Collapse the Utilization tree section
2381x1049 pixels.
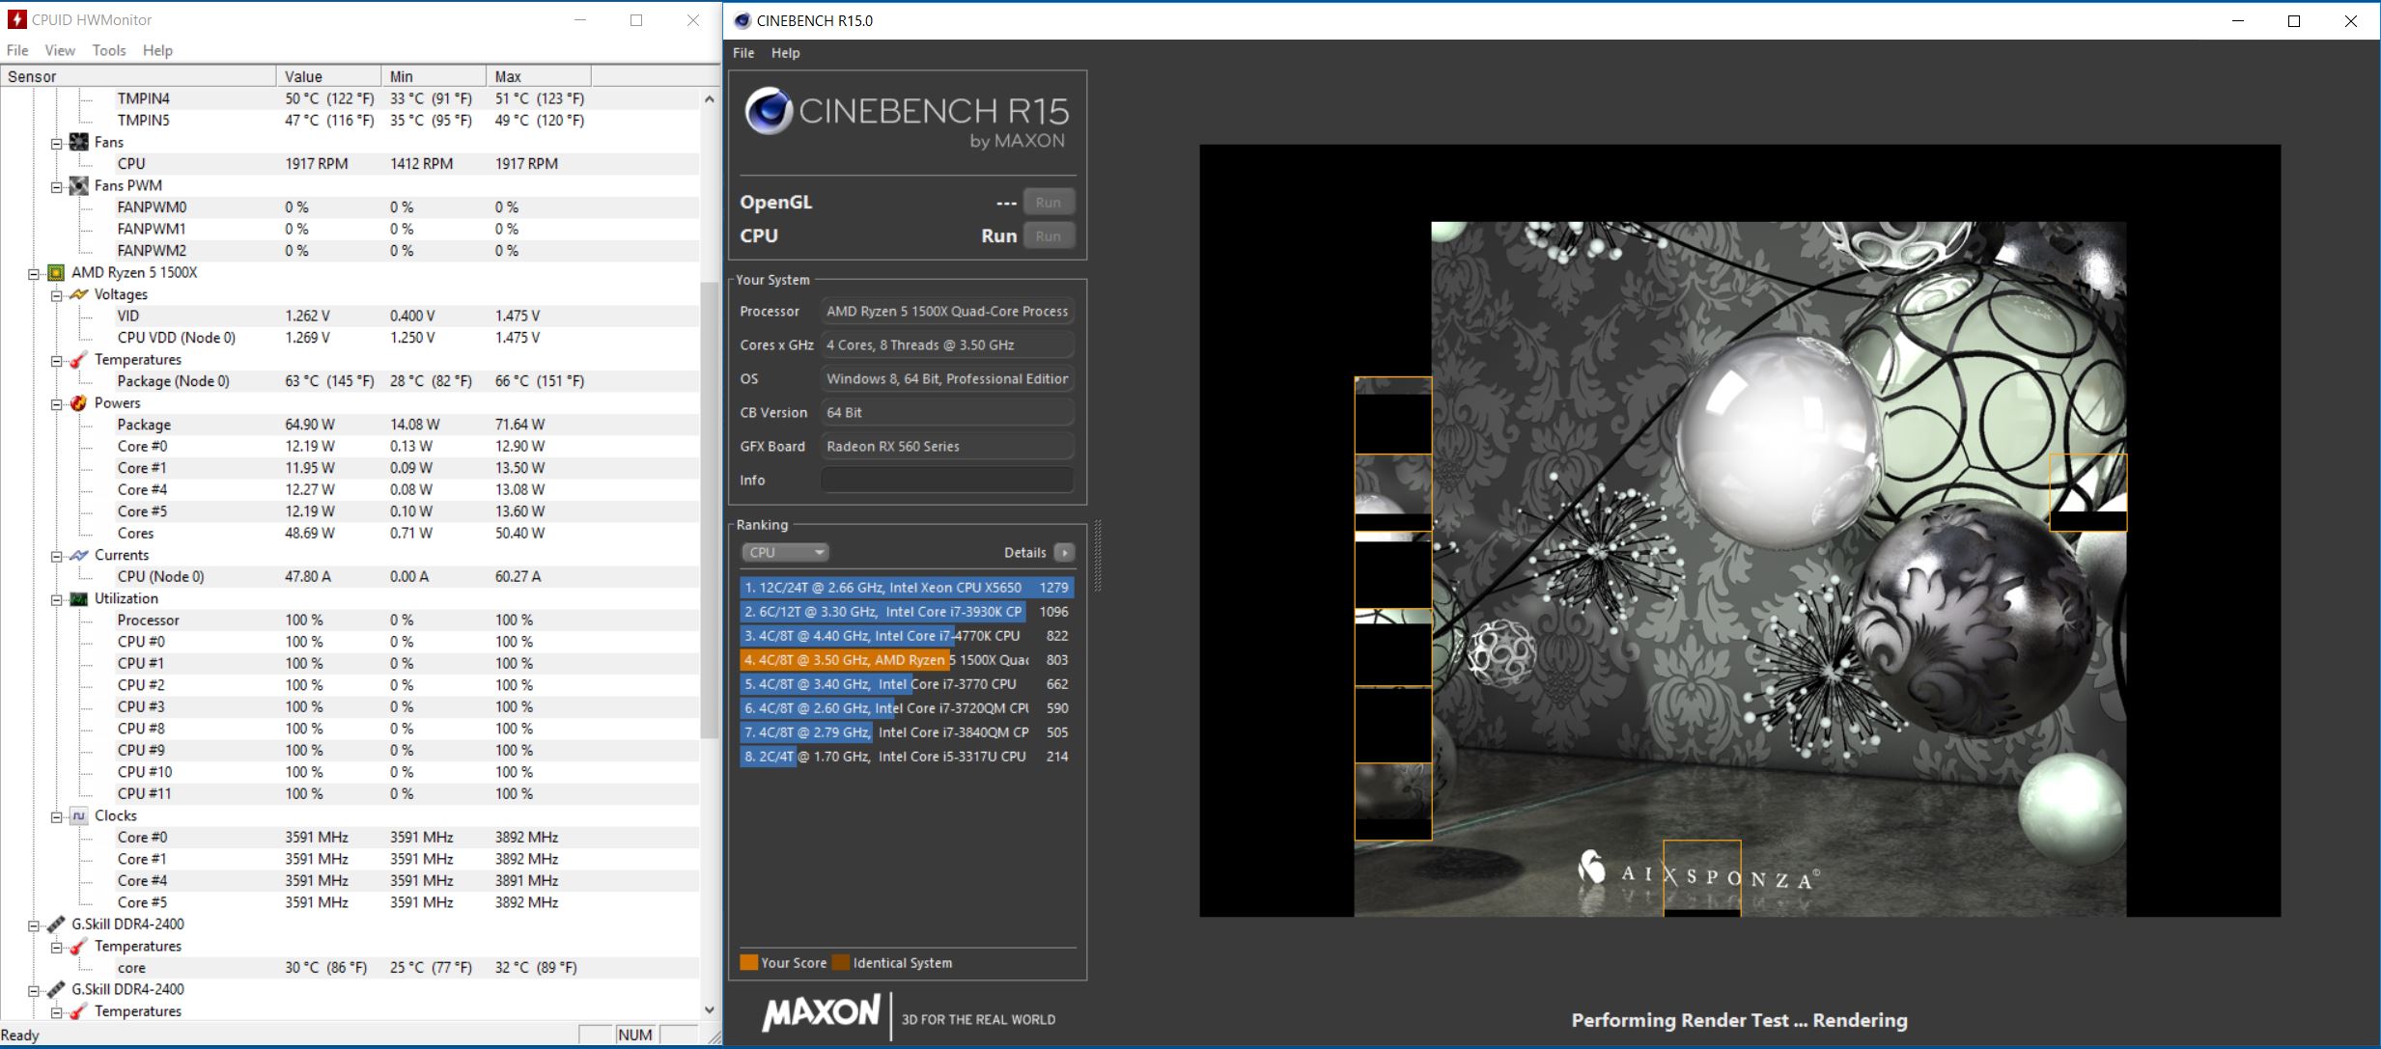pyautogui.click(x=56, y=599)
